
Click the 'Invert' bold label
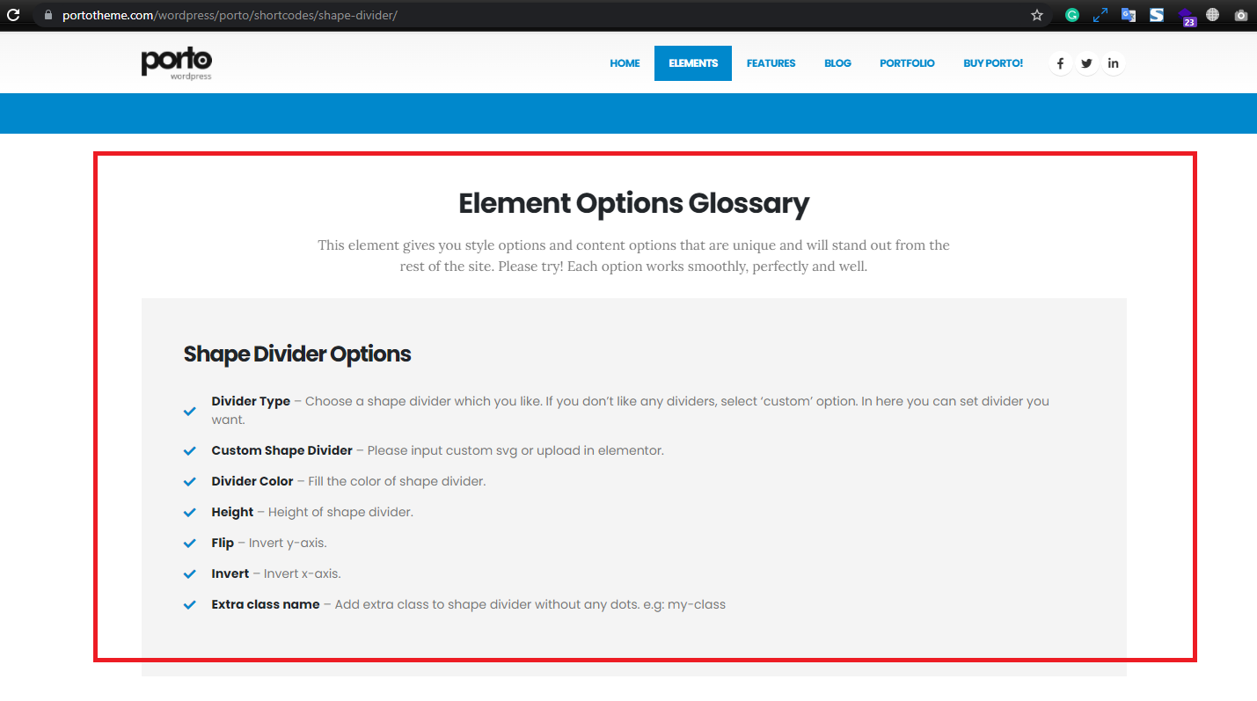(x=230, y=573)
